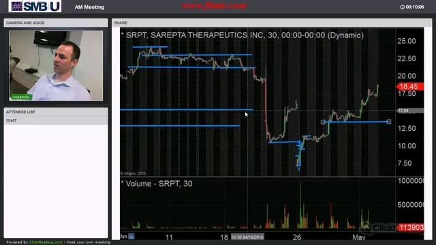
Task: Click the date label 26 on time axis
Action: pyautogui.click(x=297, y=238)
